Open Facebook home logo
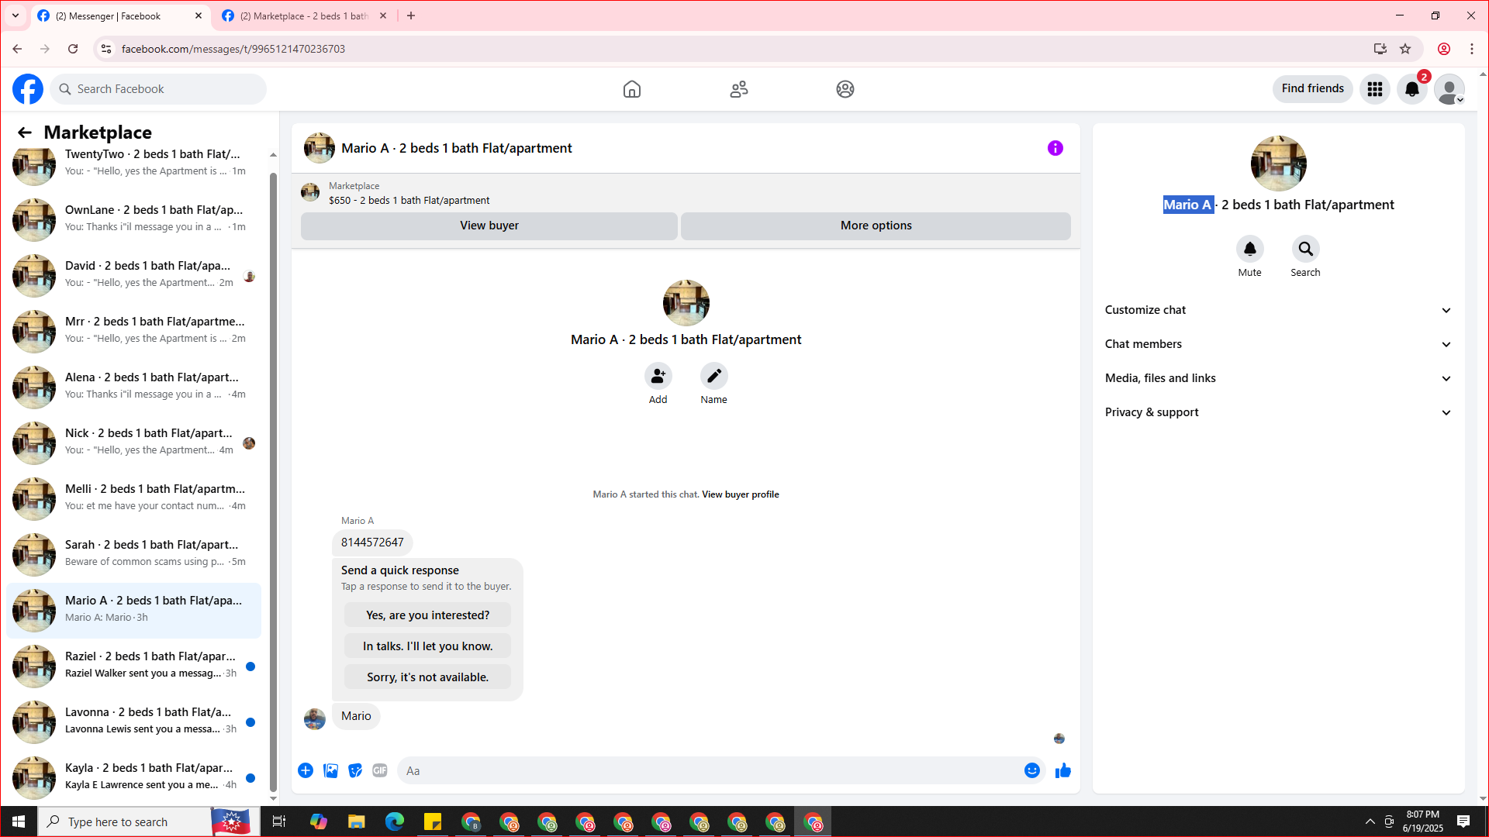 [x=28, y=89]
